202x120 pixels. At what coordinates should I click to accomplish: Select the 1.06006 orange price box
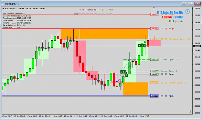(x=154, y=83)
